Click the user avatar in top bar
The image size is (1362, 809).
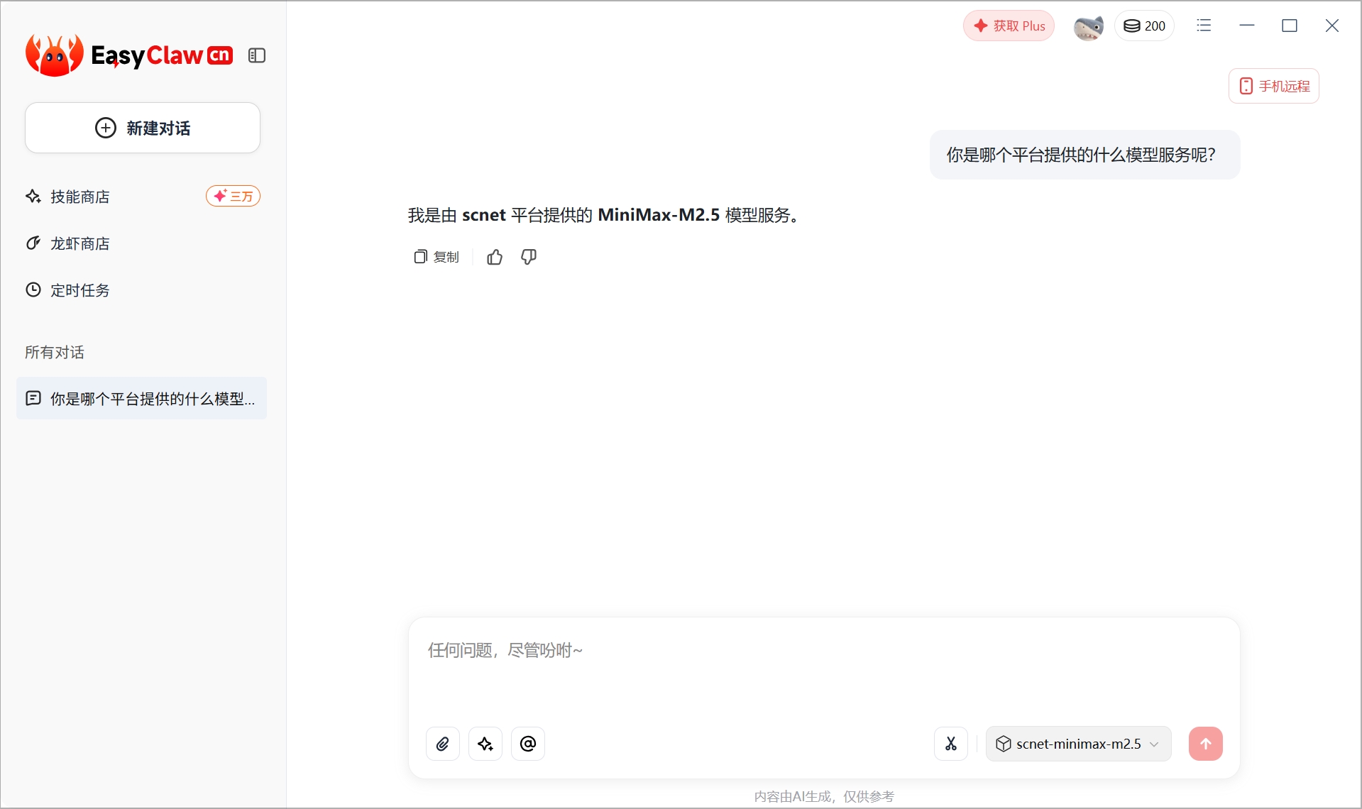(1088, 27)
